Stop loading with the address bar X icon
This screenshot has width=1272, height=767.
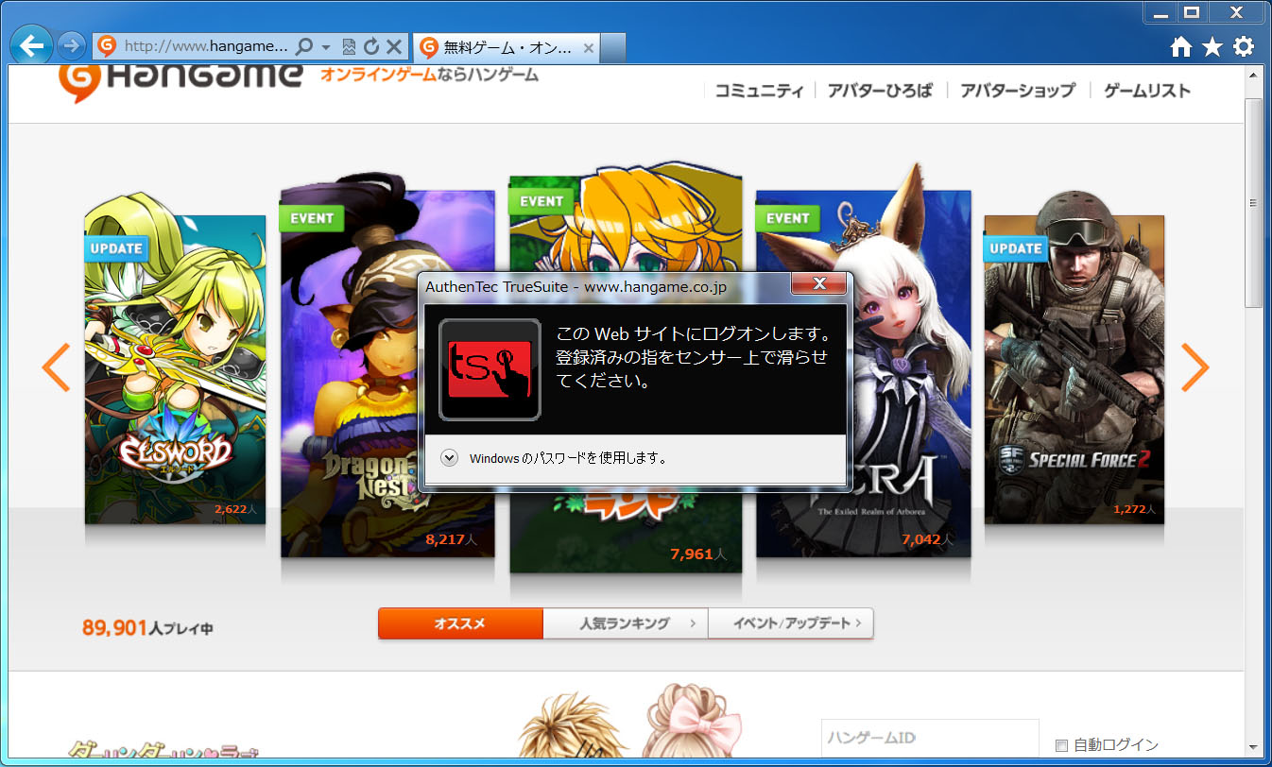(394, 45)
